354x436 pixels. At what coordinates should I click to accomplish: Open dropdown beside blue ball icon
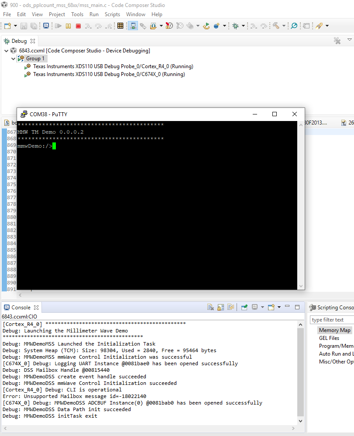[224, 26]
